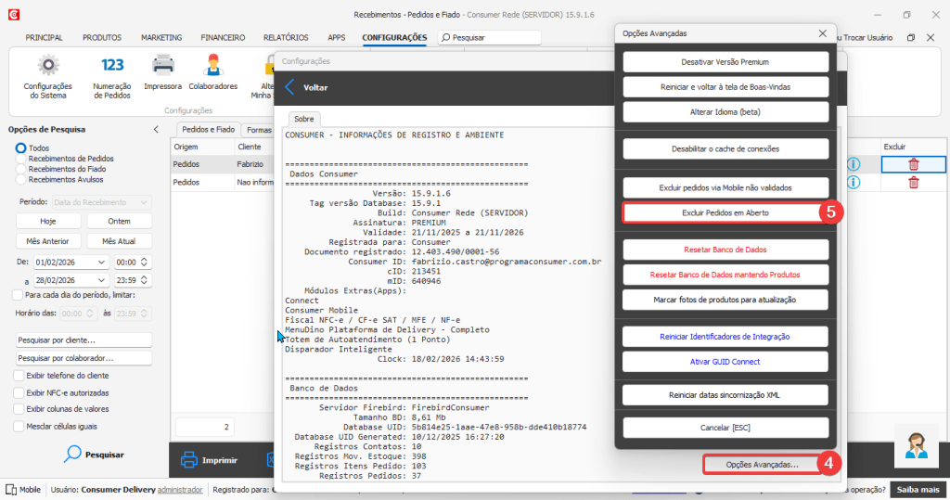The width and height of the screenshot is (950, 500).
Task: Toggle Para cada dia do período checkbox
Action: click(18, 295)
